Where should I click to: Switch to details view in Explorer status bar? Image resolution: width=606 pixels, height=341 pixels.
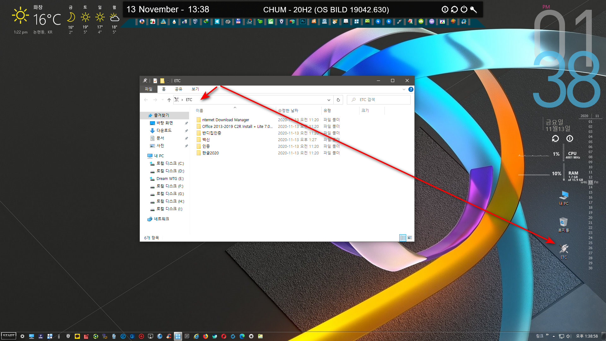(403, 238)
